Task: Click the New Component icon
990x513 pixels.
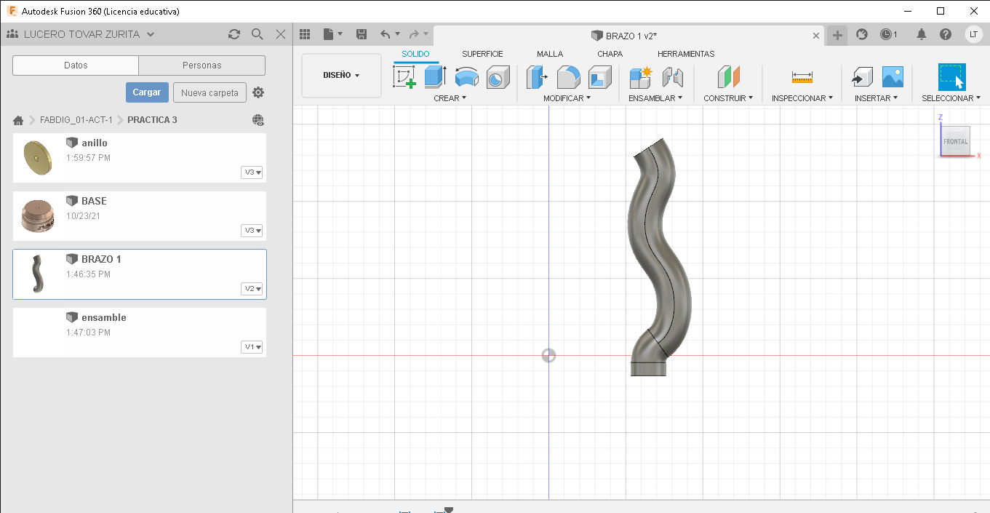Action: click(641, 77)
